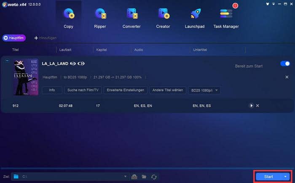Remove the LA_LA_LAND task with the X
This screenshot has width=295, height=183.
click(287, 77)
